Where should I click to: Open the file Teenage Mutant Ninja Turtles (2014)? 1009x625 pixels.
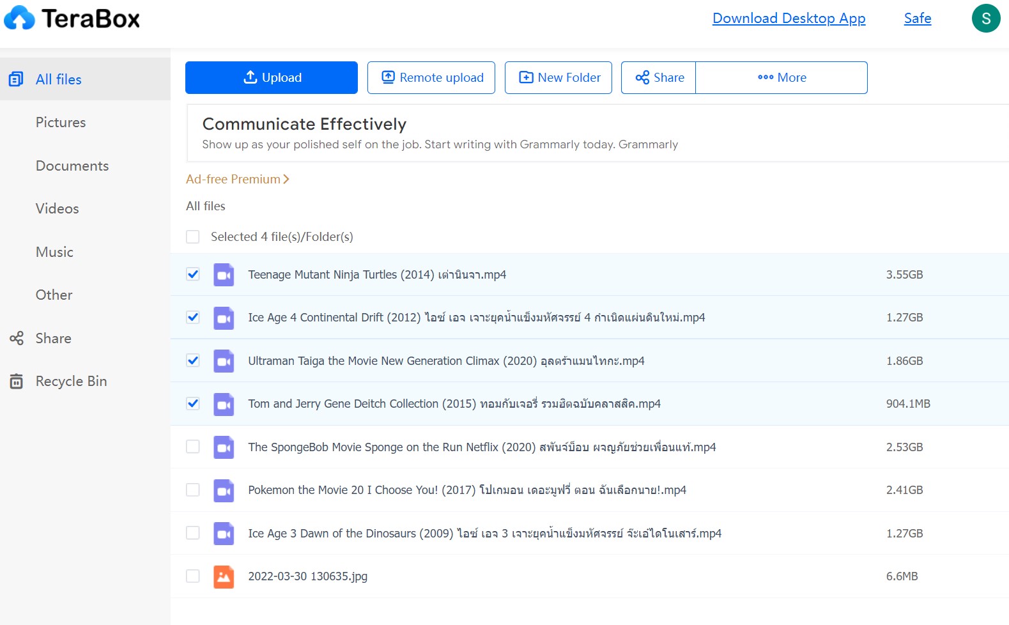pyautogui.click(x=377, y=275)
